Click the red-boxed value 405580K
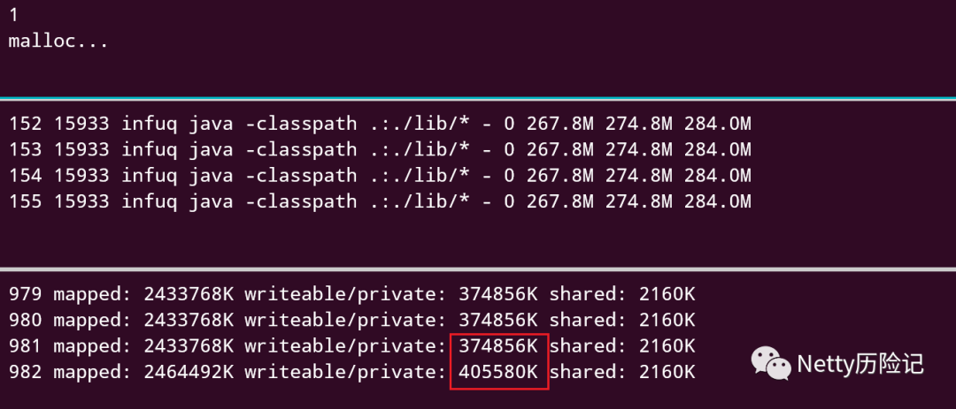956x409 pixels. click(x=498, y=371)
